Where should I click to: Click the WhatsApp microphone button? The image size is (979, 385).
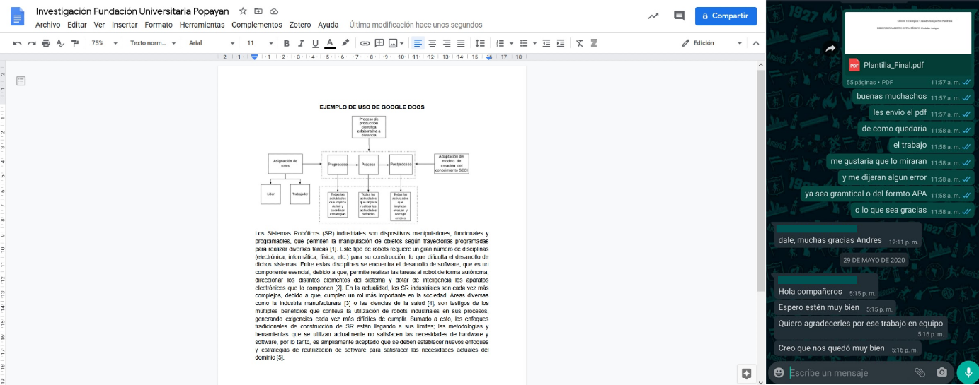click(x=967, y=372)
